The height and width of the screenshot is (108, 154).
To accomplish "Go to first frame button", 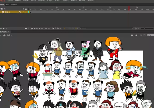I will (32, 28).
